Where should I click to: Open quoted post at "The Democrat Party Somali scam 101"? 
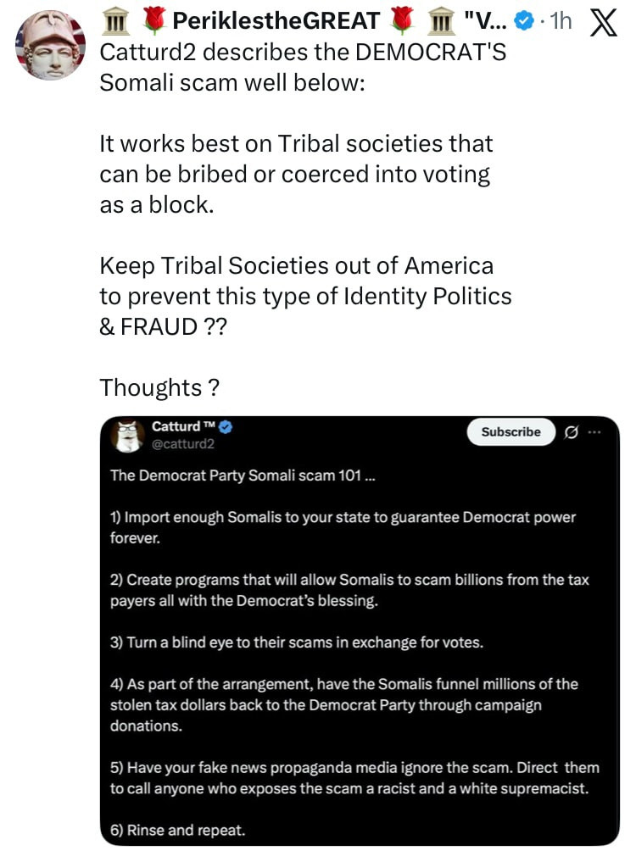pyautogui.click(x=243, y=475)
